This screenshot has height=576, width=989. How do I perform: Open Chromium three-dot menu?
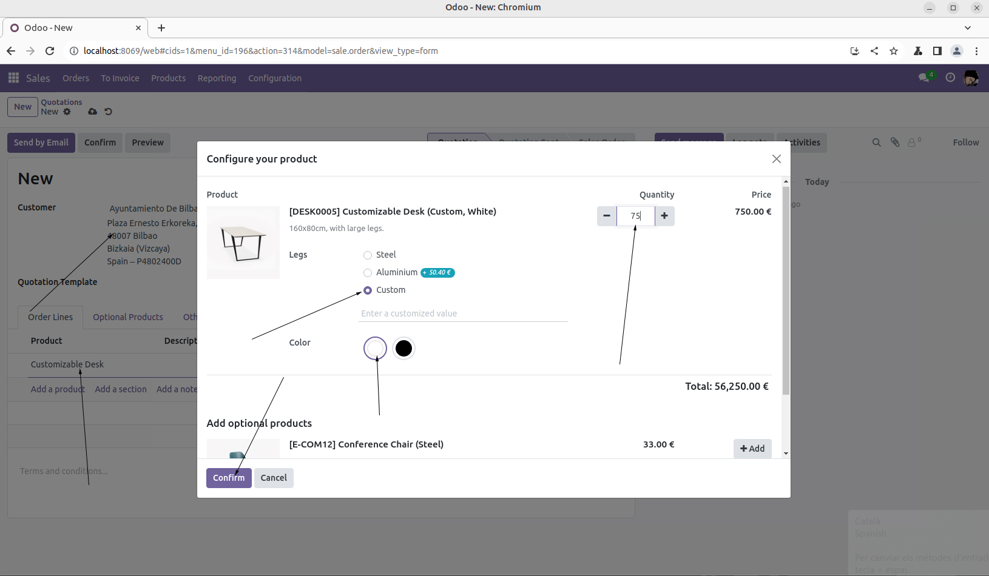pyautogui.click(x=976, y=51)
